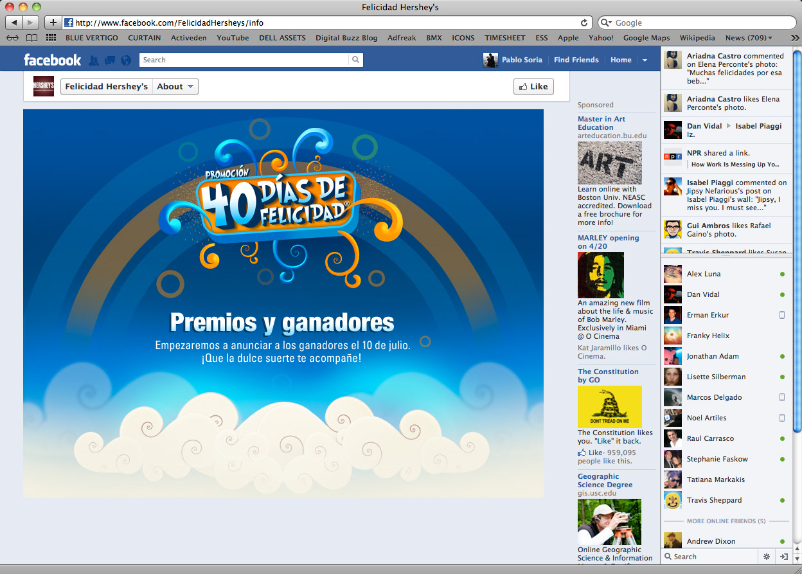
Task: Click the plus add bookmark button
Action: pos(53,22)
